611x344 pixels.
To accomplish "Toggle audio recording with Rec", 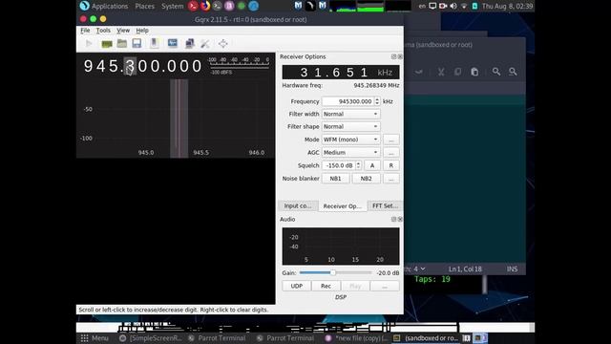I will (x=326, y=286).
